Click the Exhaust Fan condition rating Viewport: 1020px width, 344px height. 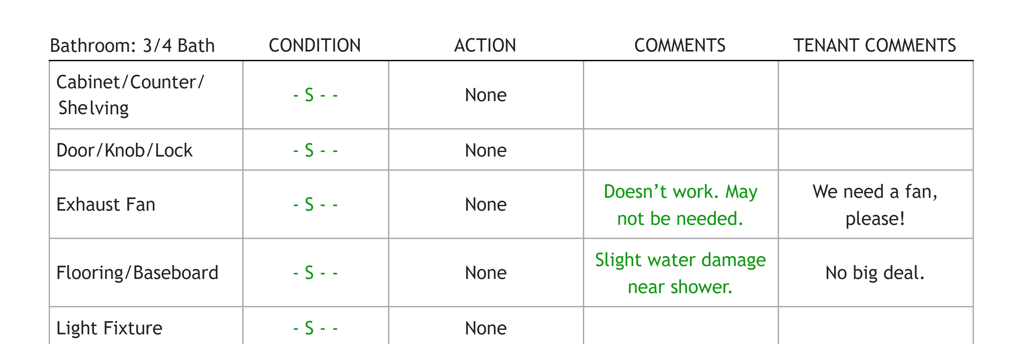[x=315, y=205]
